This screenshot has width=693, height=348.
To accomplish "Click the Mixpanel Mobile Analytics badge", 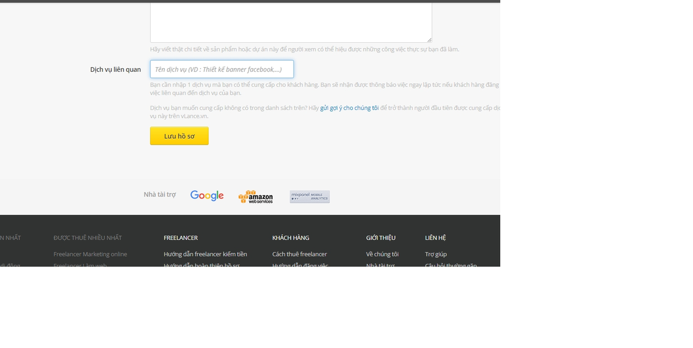I will coord(310,197).
